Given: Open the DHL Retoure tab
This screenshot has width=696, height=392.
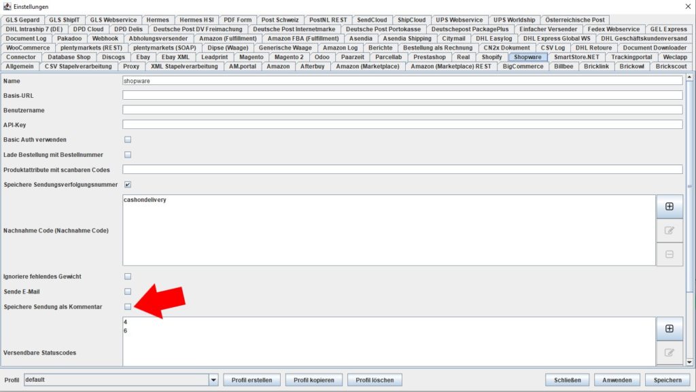Looking at the screenshot, I should tap(594, 48).
